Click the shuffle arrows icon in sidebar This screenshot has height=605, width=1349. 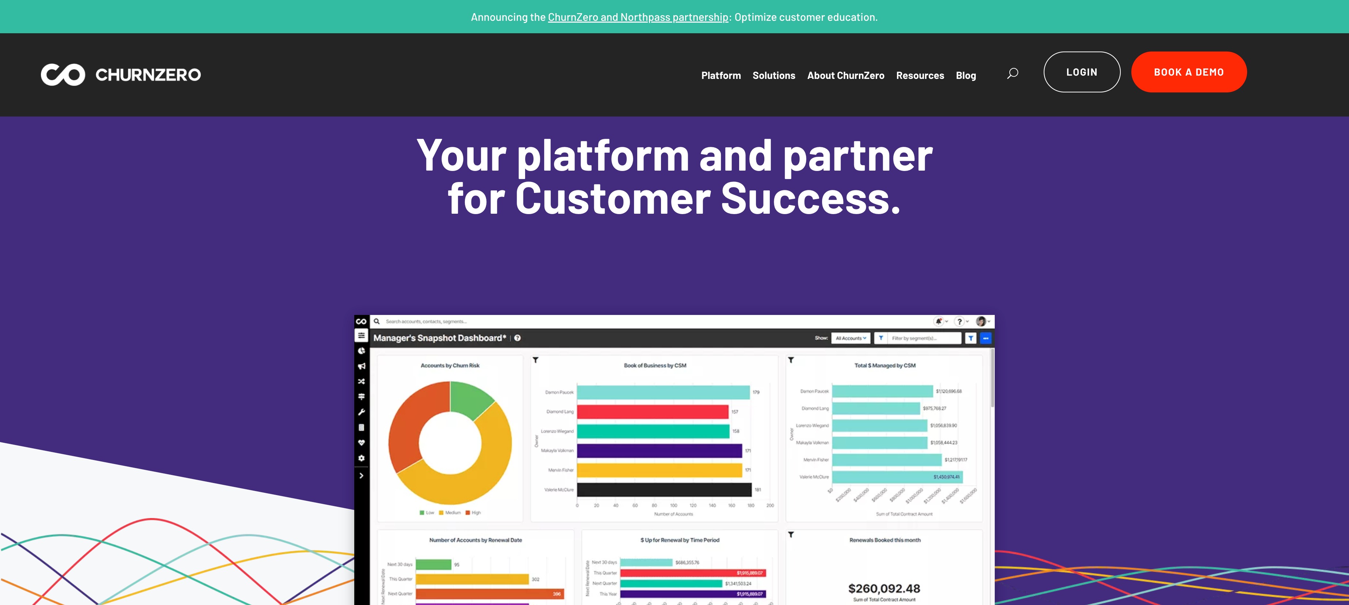point(361,381)
